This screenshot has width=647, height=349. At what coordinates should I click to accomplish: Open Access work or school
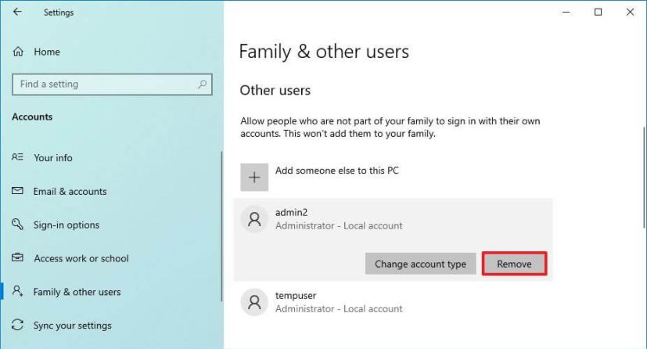point(81,258)
